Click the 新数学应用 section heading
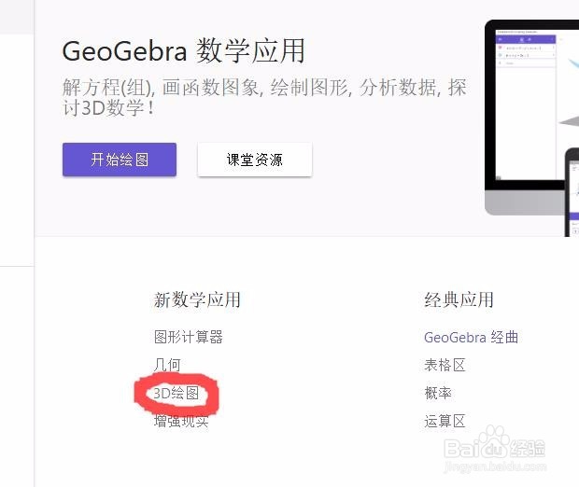 (197, 299)
